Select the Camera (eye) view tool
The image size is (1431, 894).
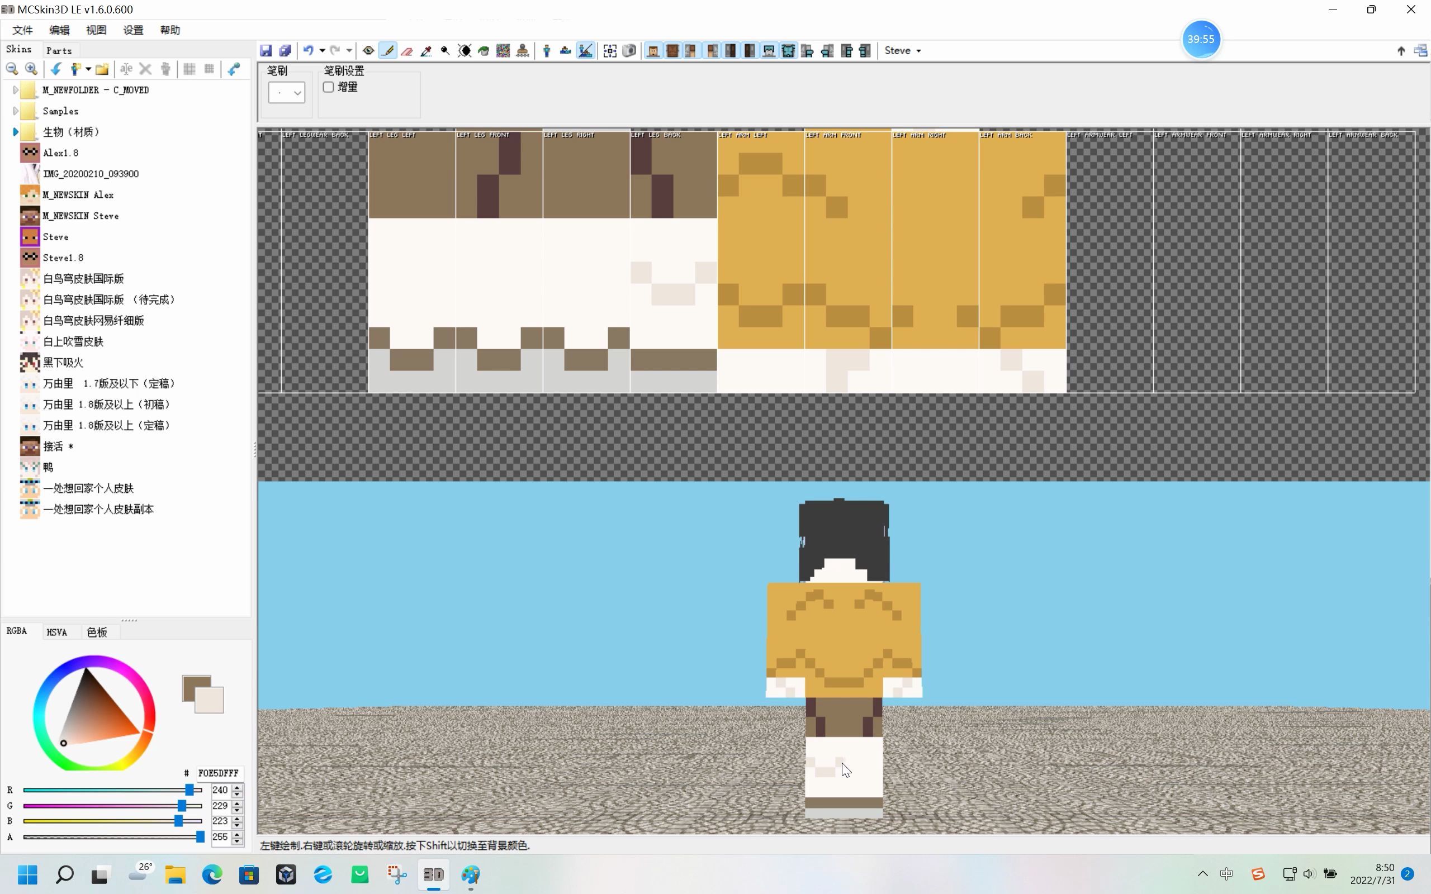[x=368, y=51]
